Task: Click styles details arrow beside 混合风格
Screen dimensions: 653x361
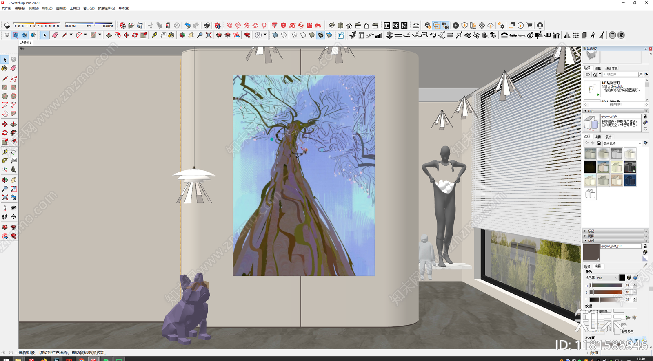Action: click(646, 143)
